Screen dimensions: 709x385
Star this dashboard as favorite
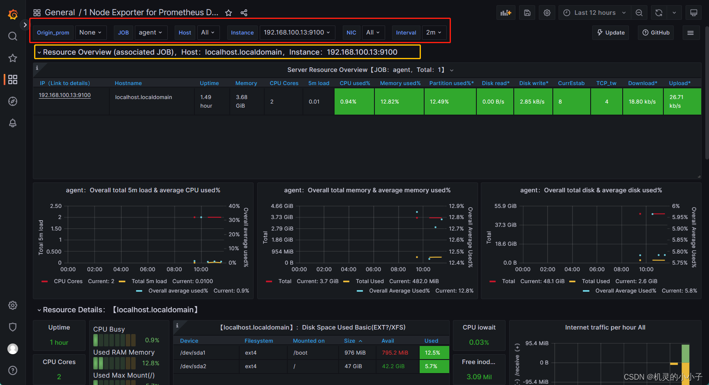(229, 13)
